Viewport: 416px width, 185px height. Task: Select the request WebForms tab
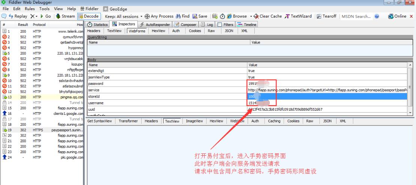(x=137, y=31)
